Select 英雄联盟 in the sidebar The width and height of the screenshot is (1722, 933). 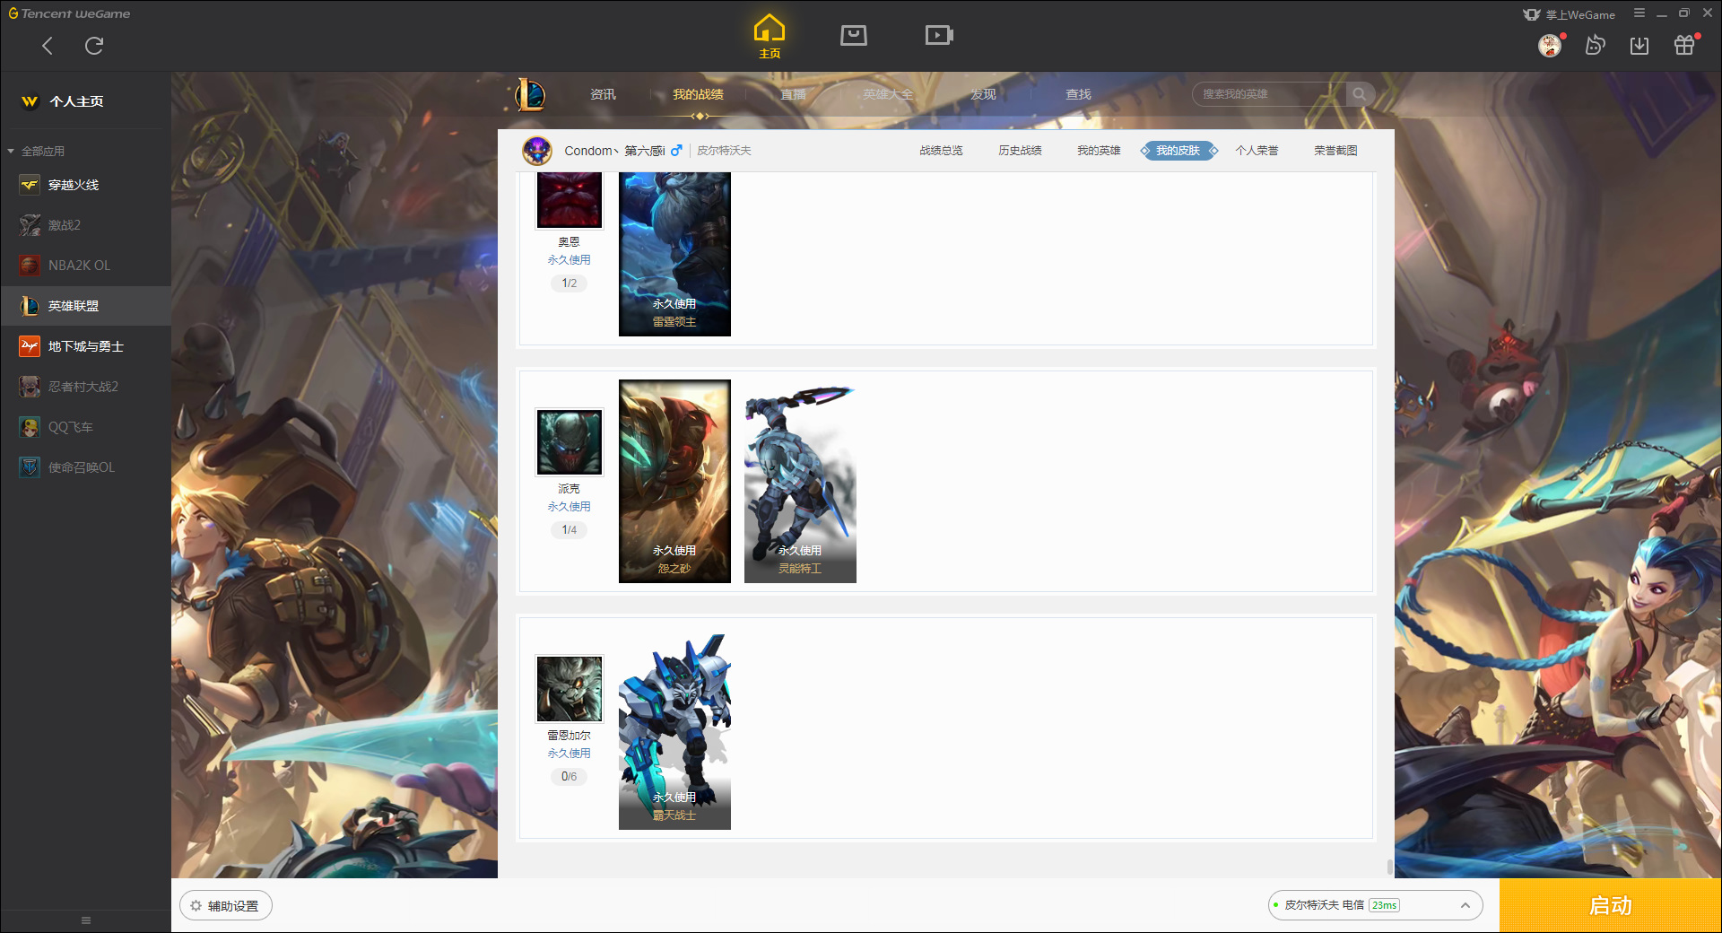pos(85,306)
